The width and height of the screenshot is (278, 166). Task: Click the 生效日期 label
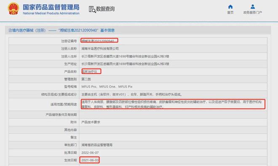pyautogui.click(x=71, y=160)
